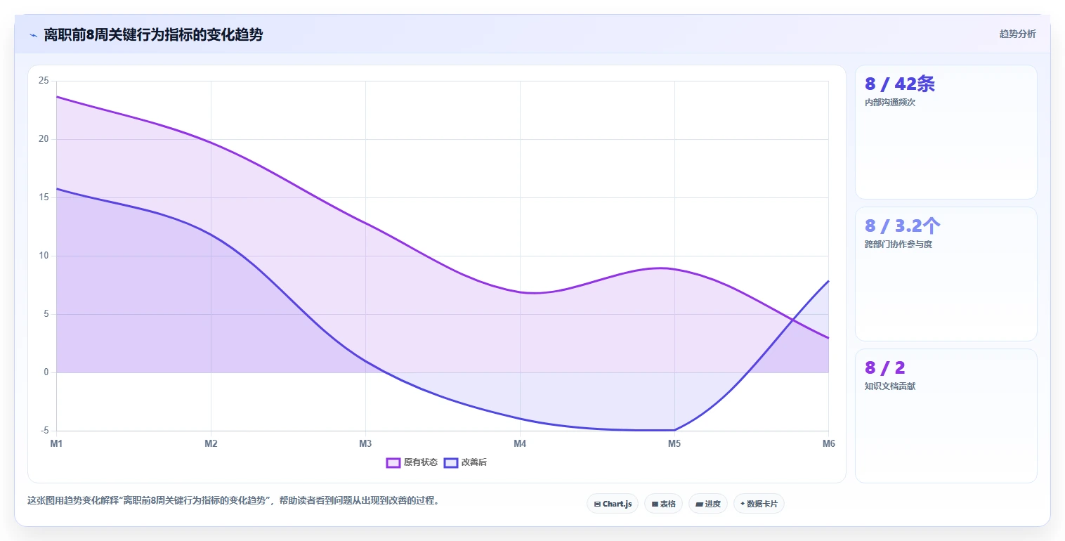Click the 趋势分析 label in header
This screenshot has height=541, width=1065.
coord(1018,34)
